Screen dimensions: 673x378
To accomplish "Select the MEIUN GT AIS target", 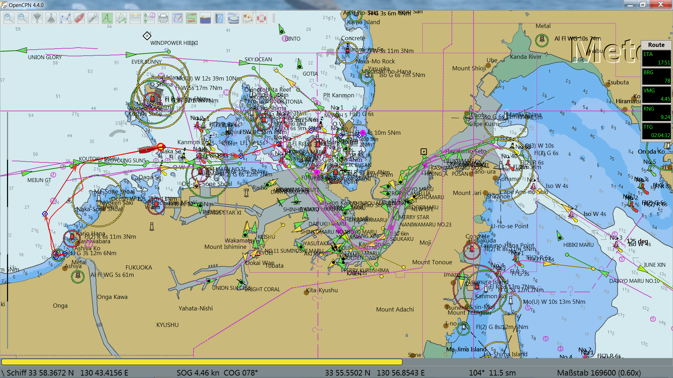I will (27, 173).
